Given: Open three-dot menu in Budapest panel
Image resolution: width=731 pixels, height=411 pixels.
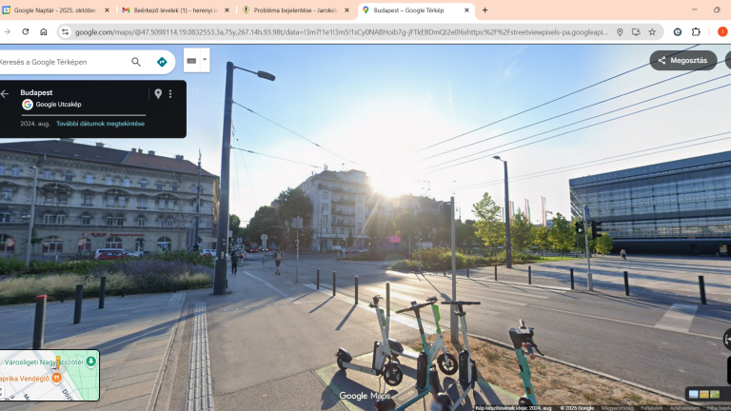Looking at the screenshot, I should (171, 93).
